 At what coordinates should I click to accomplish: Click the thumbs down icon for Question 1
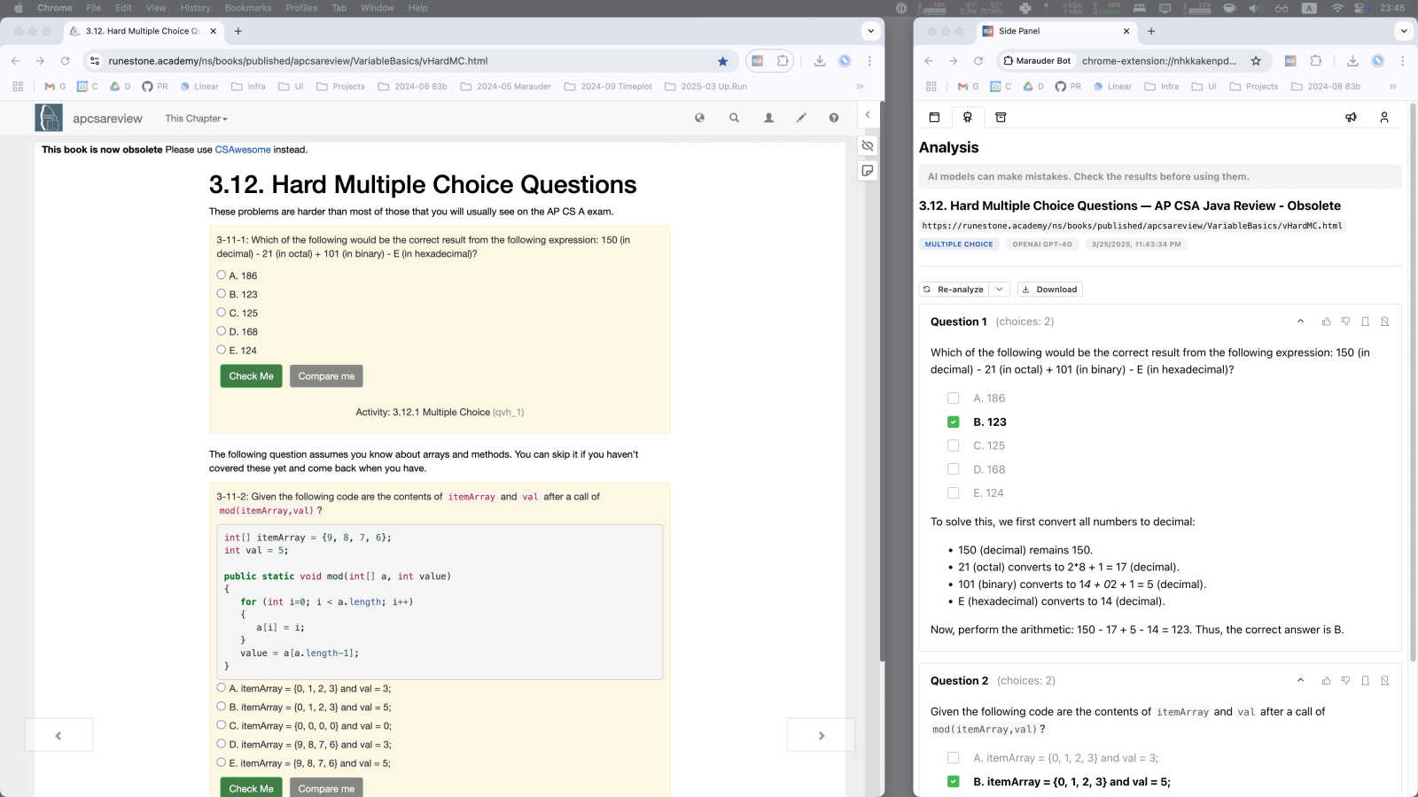pyautogui.click(x=1345, y=321)
